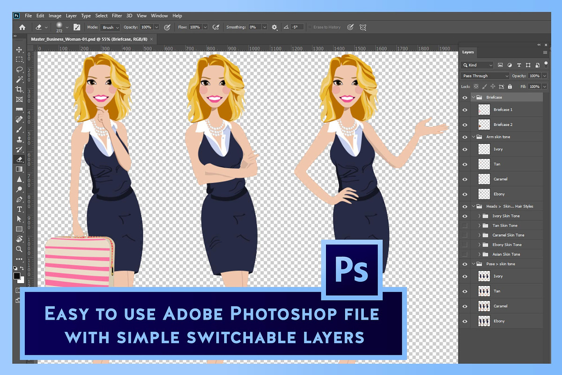The height and width of the screenshot is (375, 562).
Task: Collapse the Pose > skin tone group
Action: click(x=473, y=264)
